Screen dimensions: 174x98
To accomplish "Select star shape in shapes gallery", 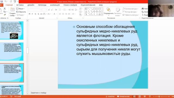I will click(100, 14).
